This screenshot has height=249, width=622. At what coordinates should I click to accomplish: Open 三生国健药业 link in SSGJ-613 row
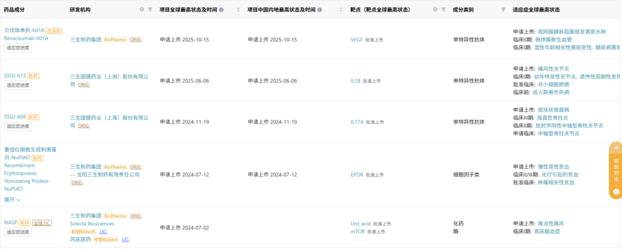point(109,81)
